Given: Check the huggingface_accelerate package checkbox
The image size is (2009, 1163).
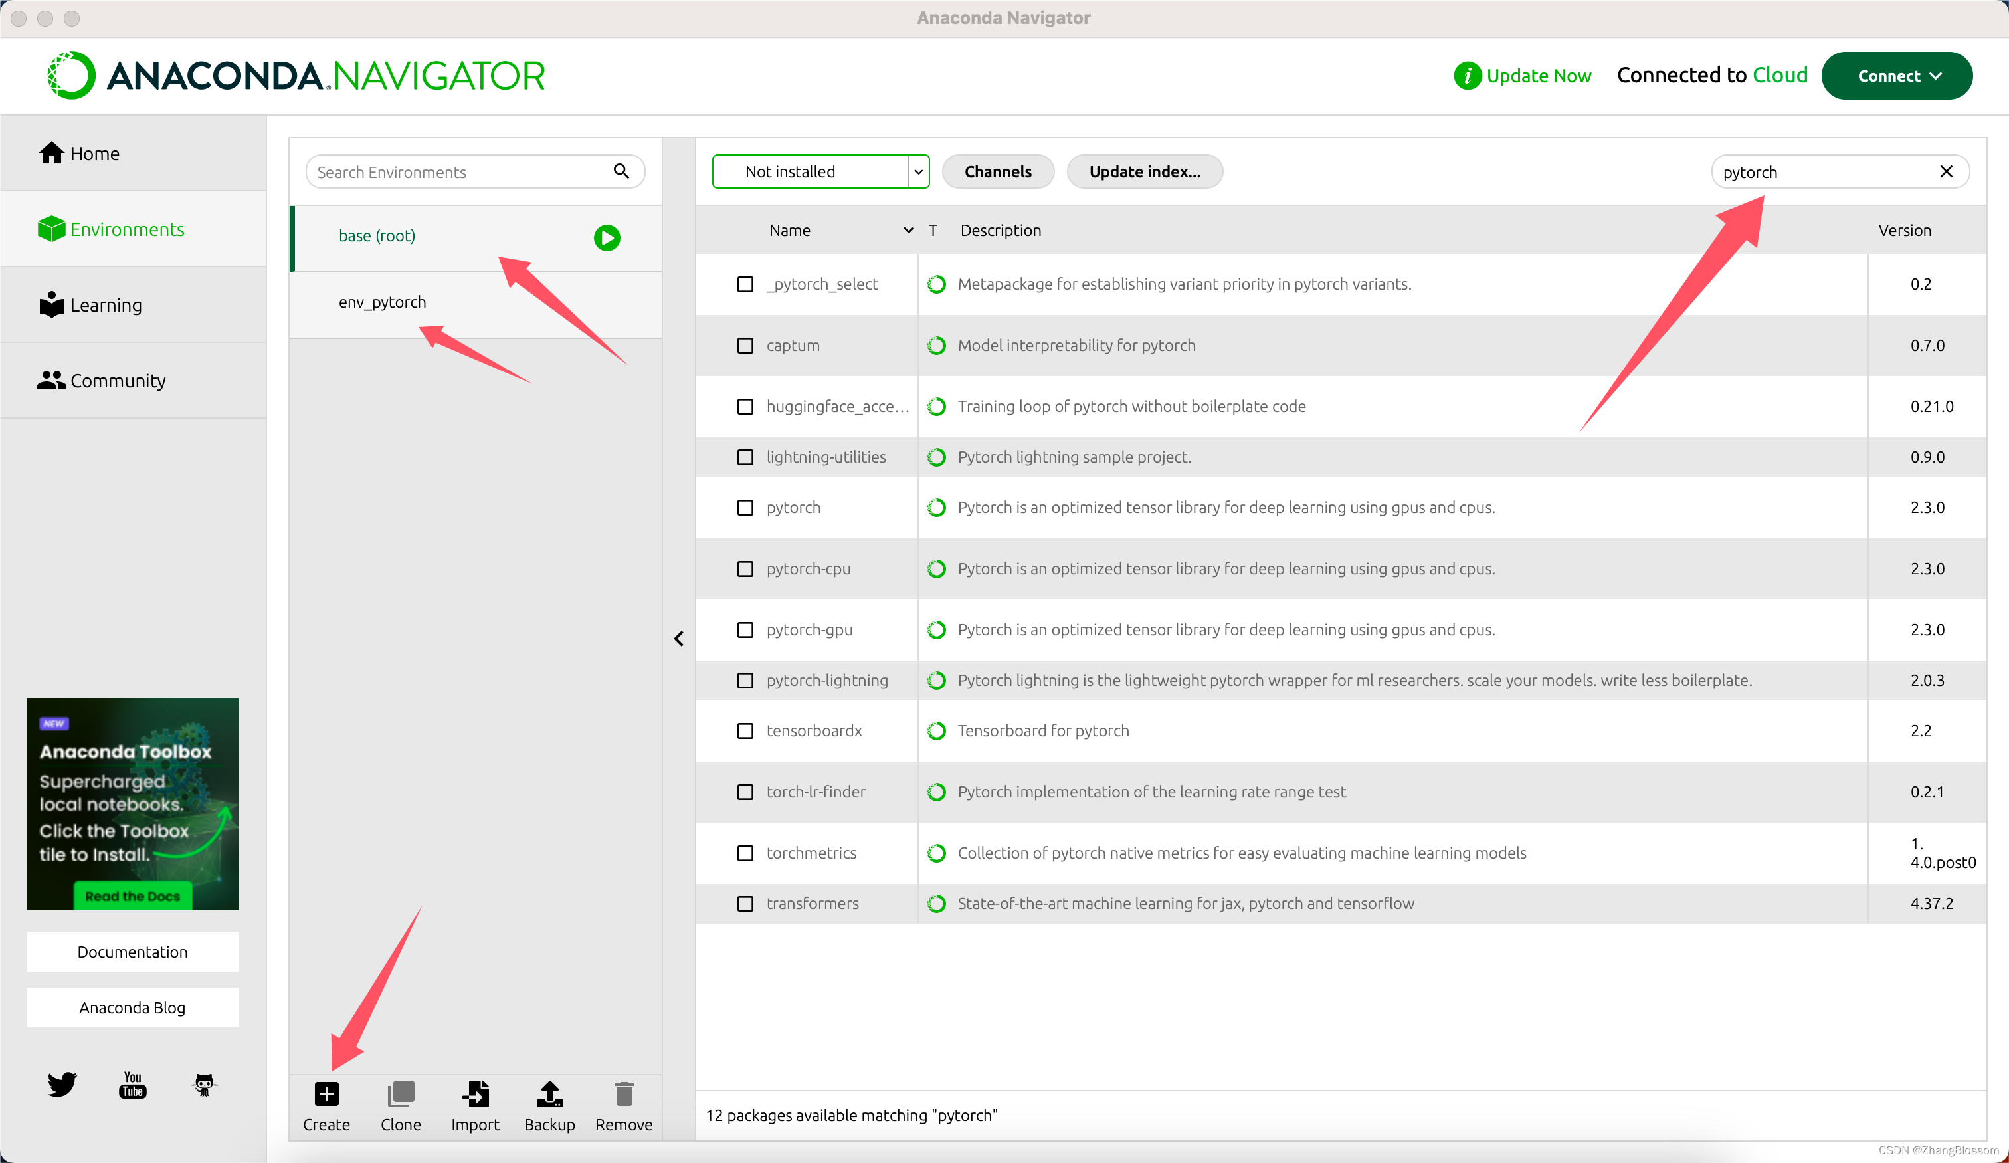Looking at the screenshot, I should point(745,406).
